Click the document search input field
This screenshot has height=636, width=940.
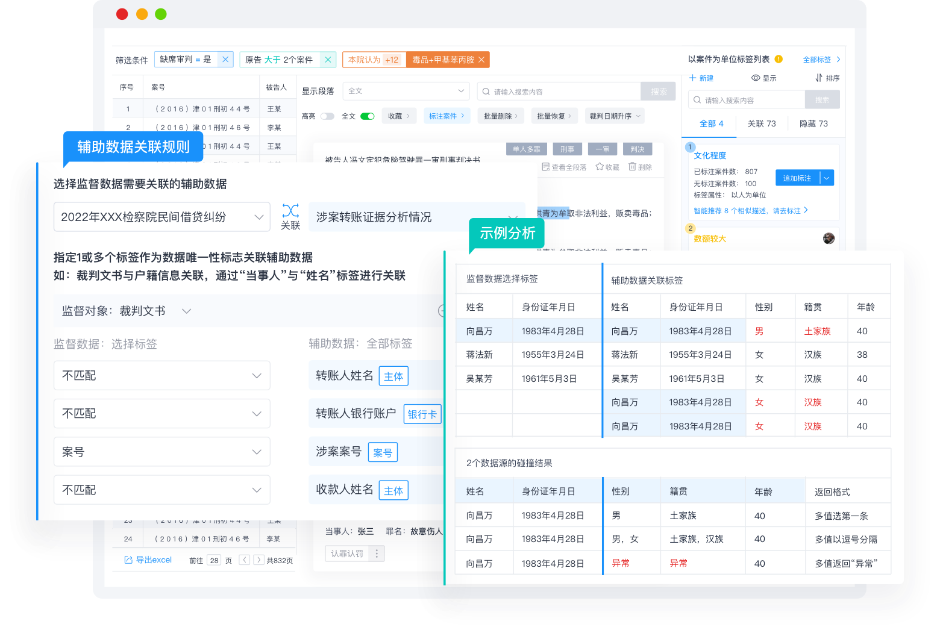coord(560,92)
